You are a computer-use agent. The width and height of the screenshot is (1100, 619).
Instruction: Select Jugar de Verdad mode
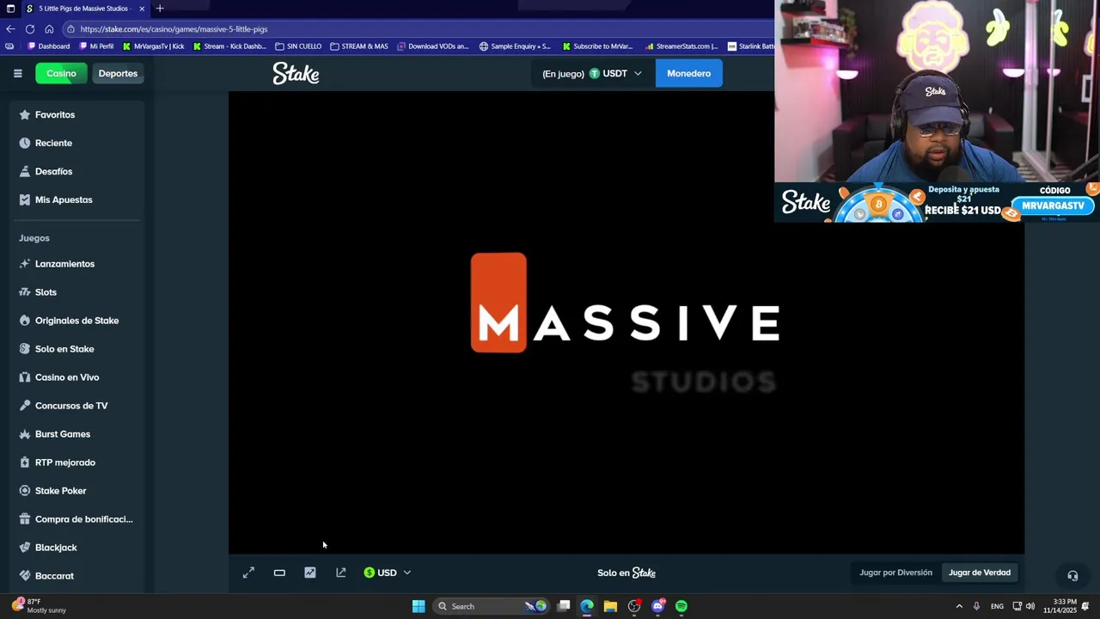[980, 573]
